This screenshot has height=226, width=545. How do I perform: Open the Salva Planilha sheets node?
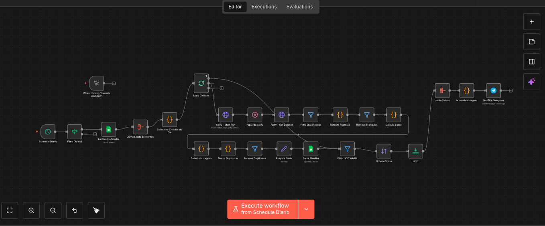311,149
